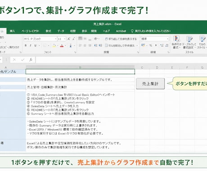Click the decrease indent icon
The image size is (207, 171).
tap(95, 45)
